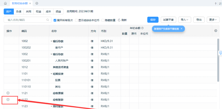The height and width of the screenshot is (109, 222).
Task: Click the 刷新 refresh icon
Action: (119, 20)
